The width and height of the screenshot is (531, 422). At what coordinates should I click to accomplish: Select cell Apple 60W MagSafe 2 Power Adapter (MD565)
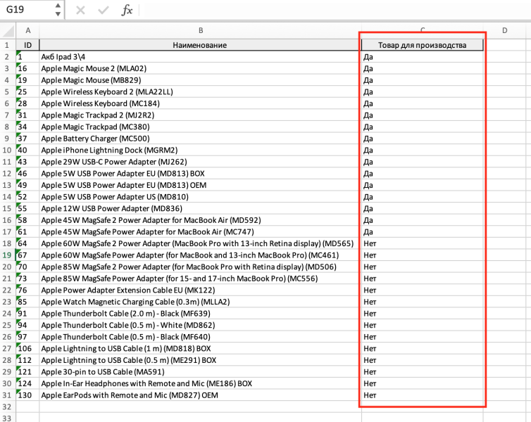(201, 243)
